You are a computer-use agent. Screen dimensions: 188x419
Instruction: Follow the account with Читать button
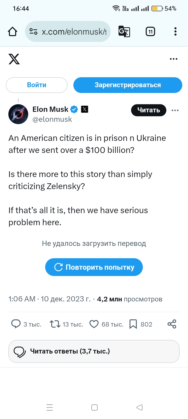tap(149, 110)
